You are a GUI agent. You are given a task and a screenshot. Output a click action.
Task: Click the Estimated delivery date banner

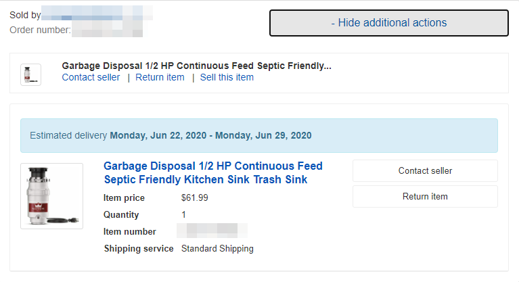coord(259,136)
